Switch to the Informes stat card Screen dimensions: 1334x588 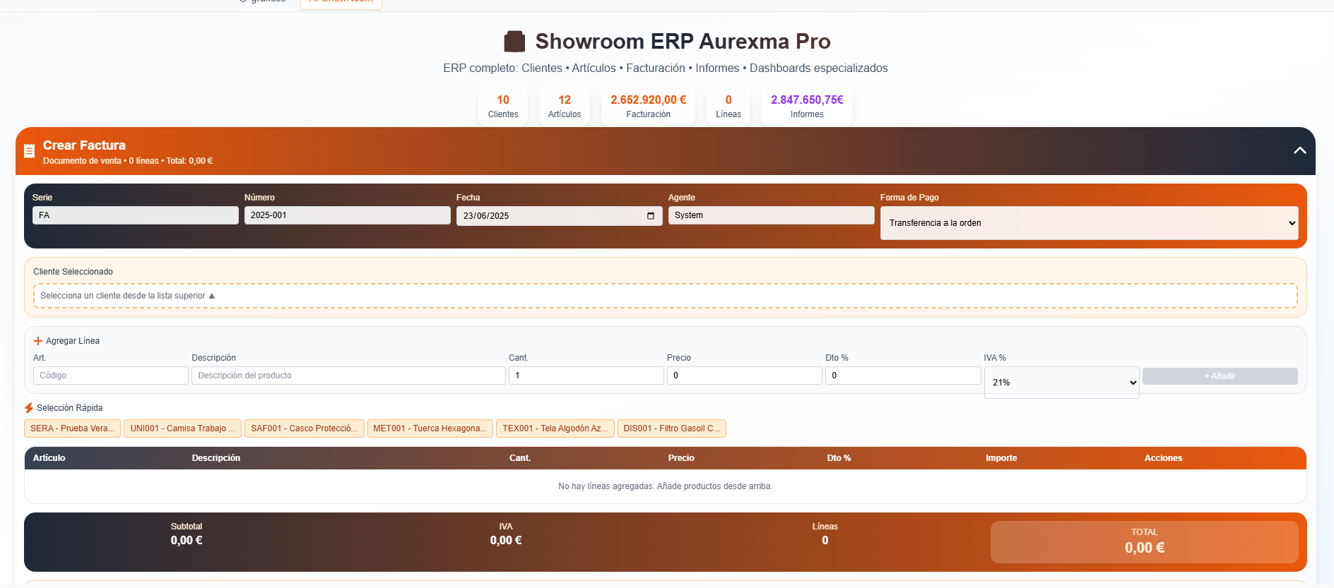[x=807, y=107]
